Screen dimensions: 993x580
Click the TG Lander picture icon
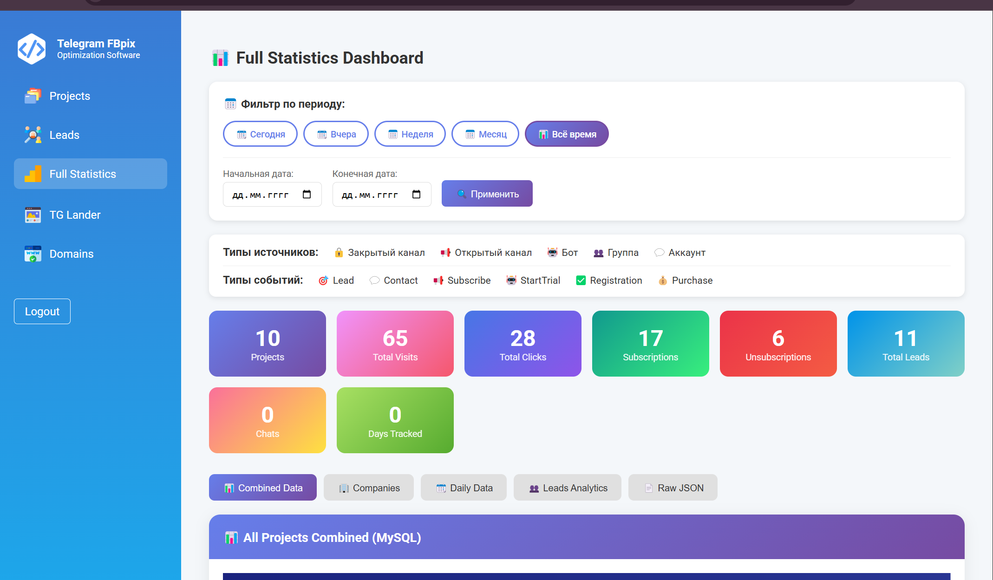click(x=33, y=215)
